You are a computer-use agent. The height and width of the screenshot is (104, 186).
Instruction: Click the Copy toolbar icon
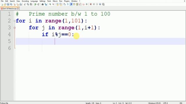[28, 4]
